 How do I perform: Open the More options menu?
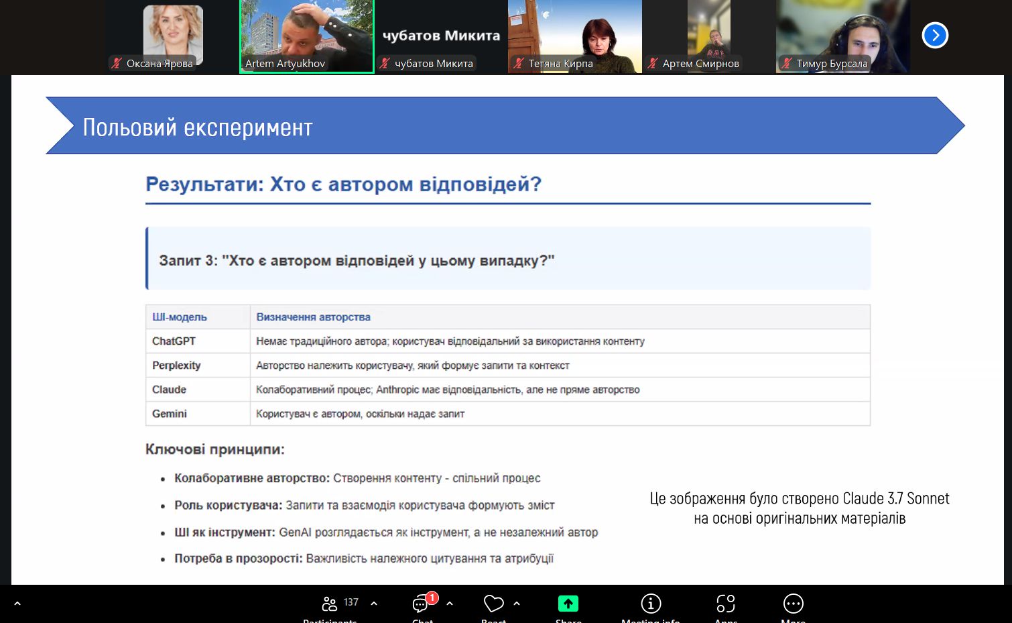(x=793, y=604)
